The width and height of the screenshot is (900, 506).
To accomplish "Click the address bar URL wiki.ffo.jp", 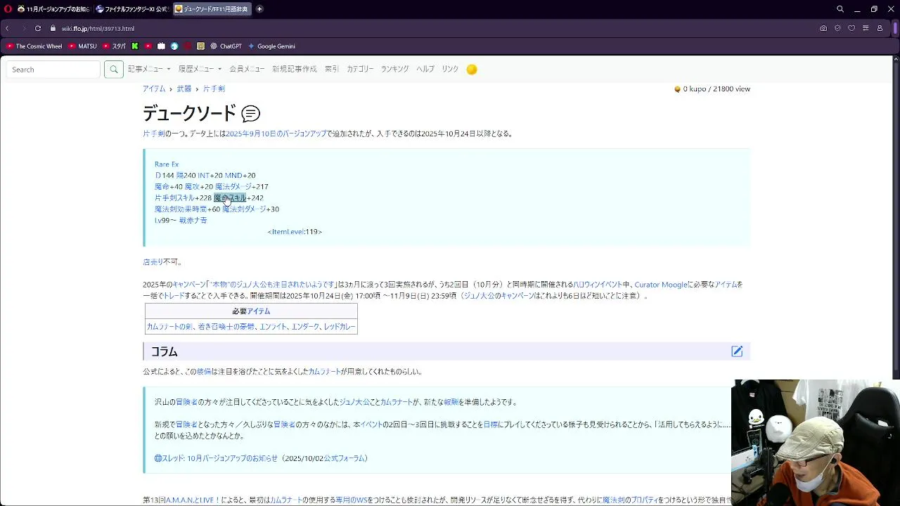I will coord(98,29).
